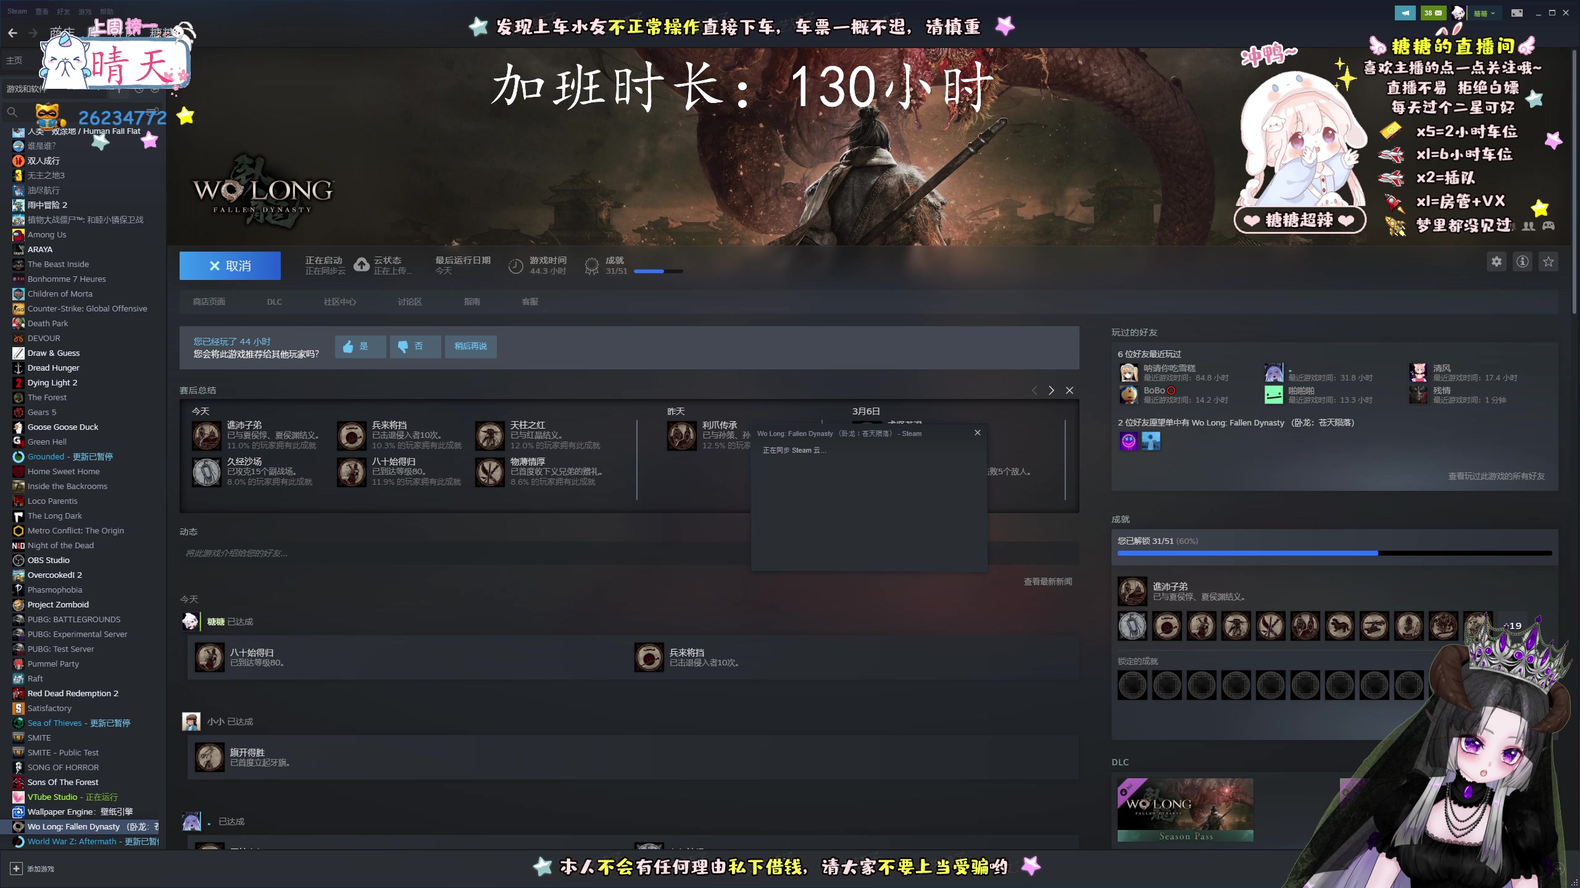Screen dimensions: 1580x888
Task: Open the 指南 tab
Action: click(x=472, y=302)
